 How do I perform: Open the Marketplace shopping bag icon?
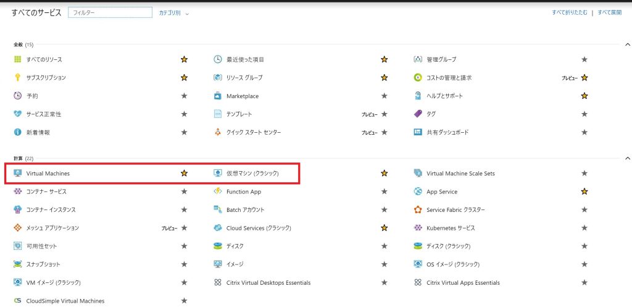pos(218,96)
